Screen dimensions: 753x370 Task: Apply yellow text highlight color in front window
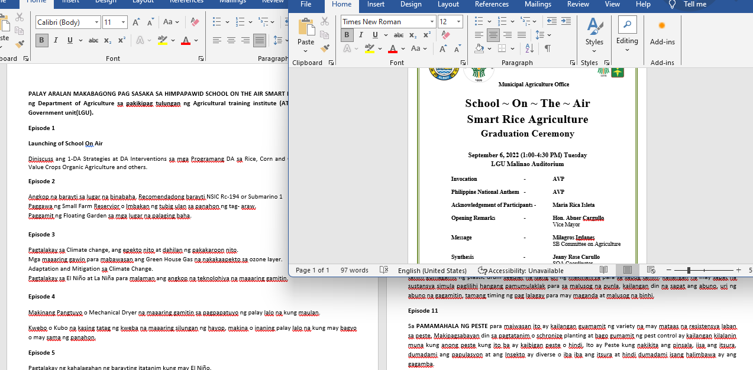(370, 48)
